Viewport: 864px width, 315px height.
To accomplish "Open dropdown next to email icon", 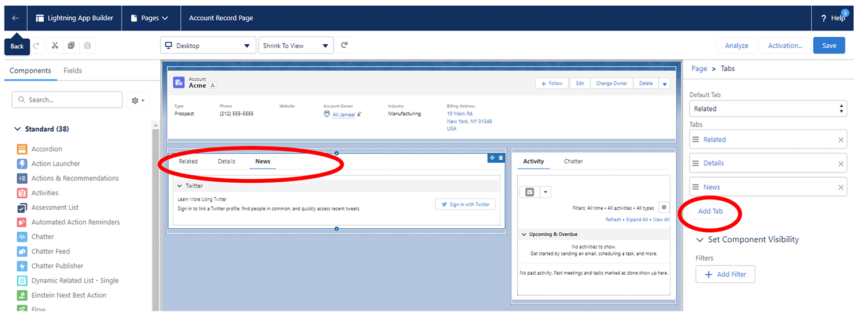I will pos(545,192).
